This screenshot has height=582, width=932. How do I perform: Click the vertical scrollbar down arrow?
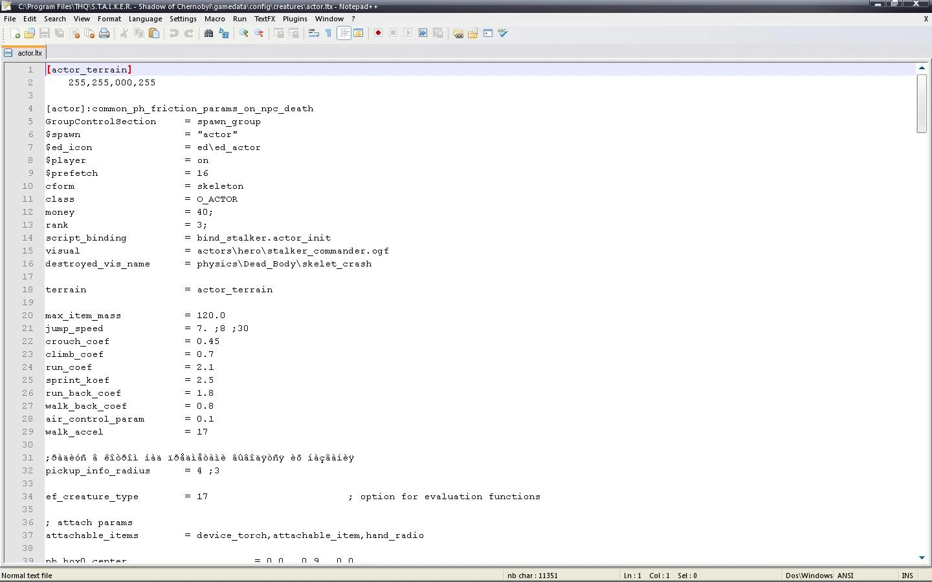pyautogui.click(x=922, y=557)
